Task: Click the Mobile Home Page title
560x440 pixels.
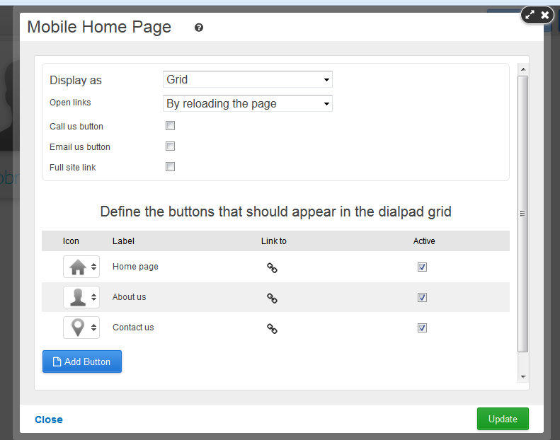Action: [99, 27]
